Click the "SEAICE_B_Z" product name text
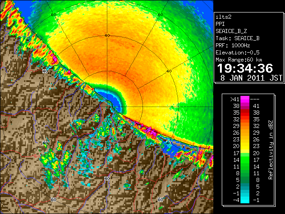The width and height of the screenshot is (285, 214). (x=231, y=31)
